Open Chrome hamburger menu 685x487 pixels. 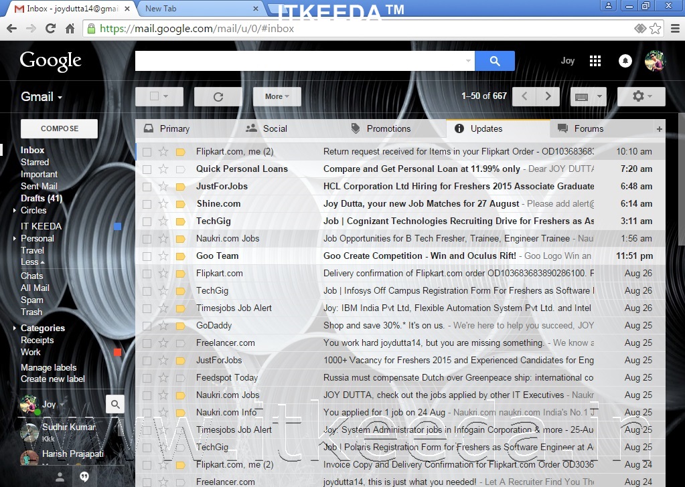(675, 29)
